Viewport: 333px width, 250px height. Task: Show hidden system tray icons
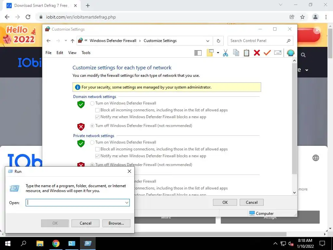coord(275,243)
